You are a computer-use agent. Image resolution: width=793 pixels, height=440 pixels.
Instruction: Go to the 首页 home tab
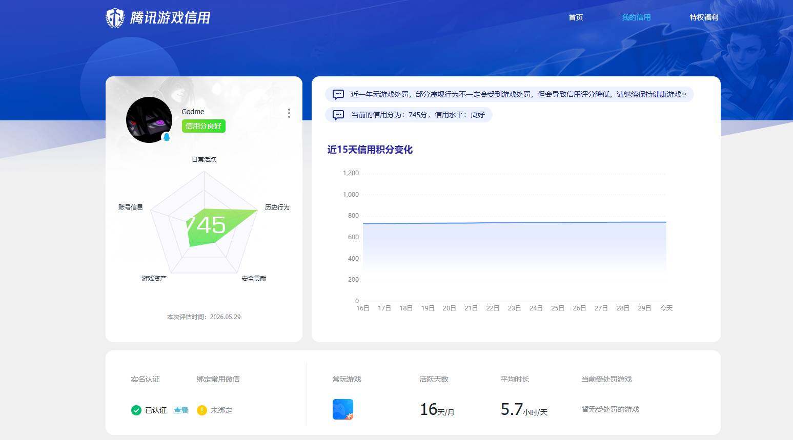[576, 17]
